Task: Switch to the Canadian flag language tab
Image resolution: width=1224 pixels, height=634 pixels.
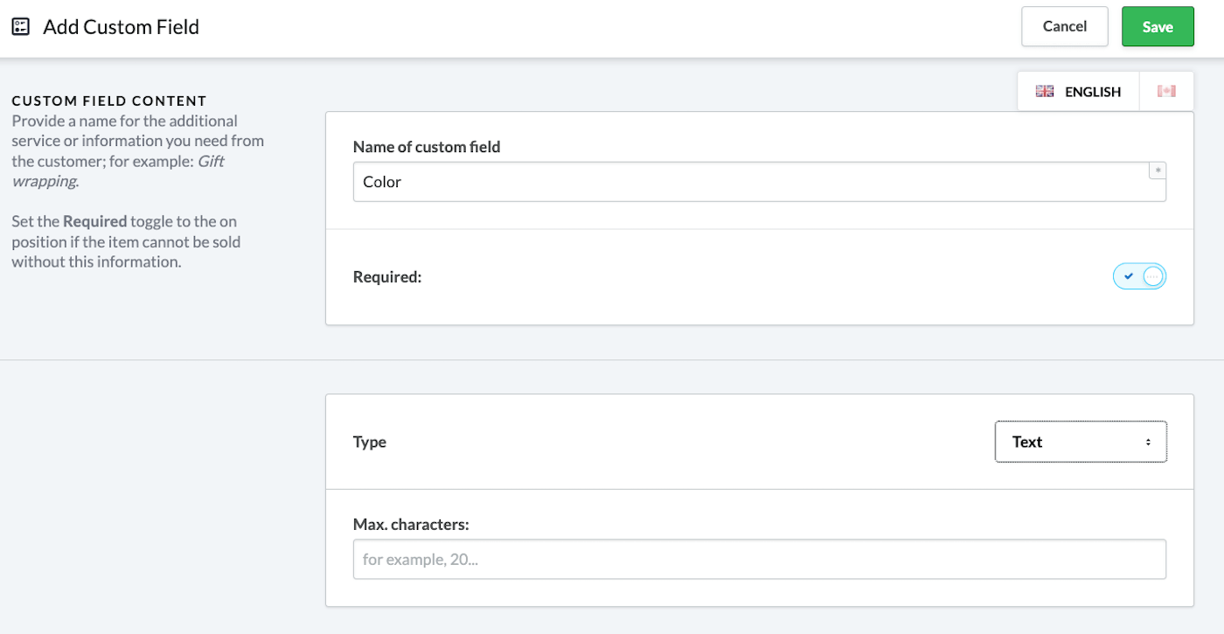Action: tap(1166, 91)
